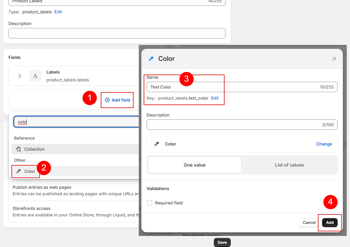Edit the product_labels definition type

tap(58, 12)
